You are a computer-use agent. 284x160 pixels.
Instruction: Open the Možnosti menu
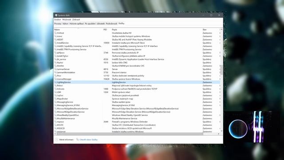(67, 20)
